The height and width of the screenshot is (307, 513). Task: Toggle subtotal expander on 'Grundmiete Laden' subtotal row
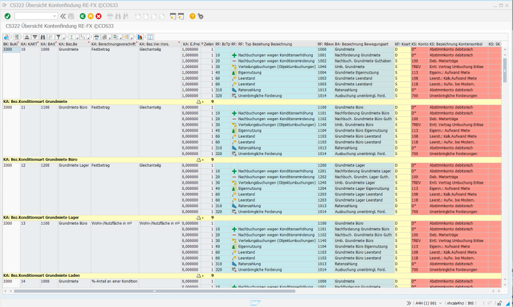[x=199, y=276]
